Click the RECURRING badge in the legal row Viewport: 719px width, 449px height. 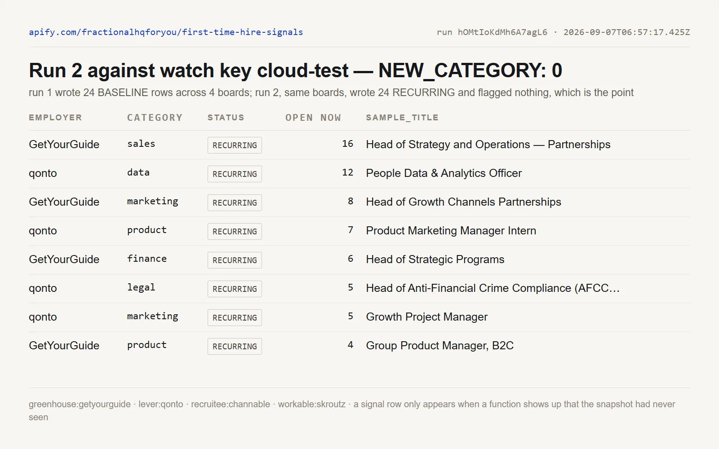coord(235,289)
